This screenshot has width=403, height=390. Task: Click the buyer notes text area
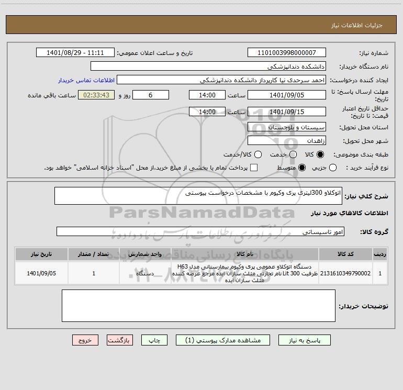tap(198, 306)
